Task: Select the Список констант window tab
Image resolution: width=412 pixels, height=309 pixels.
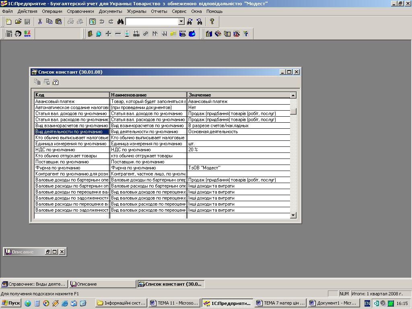Action: click(171, 284)
